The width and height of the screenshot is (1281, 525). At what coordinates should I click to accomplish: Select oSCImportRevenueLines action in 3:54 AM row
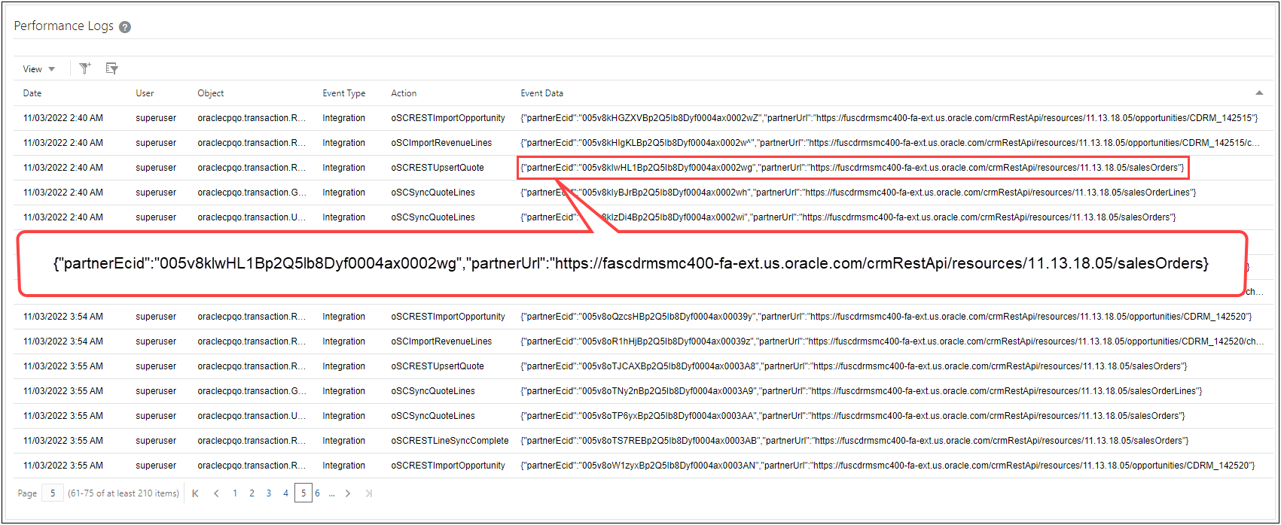441,341
